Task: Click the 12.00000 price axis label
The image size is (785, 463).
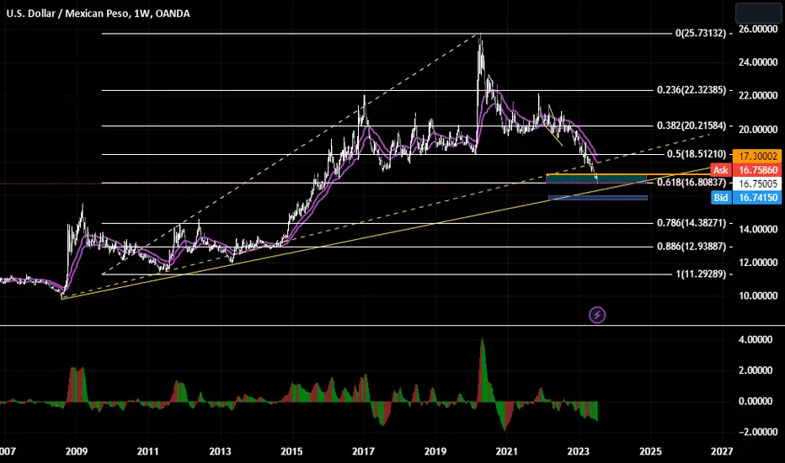Action: [758, 263]
